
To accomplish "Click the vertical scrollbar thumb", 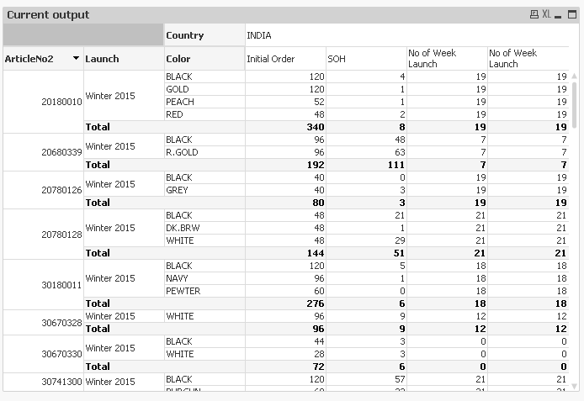I will click(x=575, y=105).
